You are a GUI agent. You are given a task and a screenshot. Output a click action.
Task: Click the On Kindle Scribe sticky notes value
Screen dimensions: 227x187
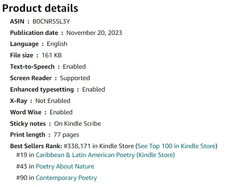(x=78, y=124)
